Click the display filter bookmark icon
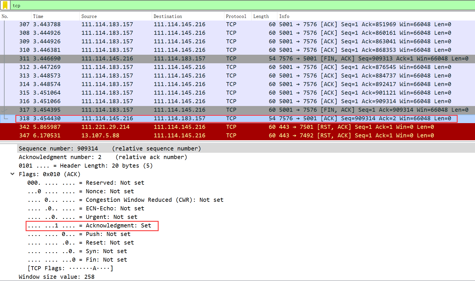Screen dimensions: 475x281 (x=5, y=5)
